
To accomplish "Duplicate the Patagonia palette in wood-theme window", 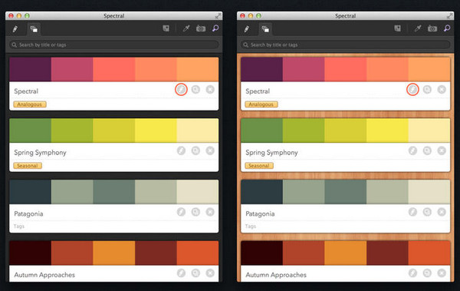I will (427, 212).
